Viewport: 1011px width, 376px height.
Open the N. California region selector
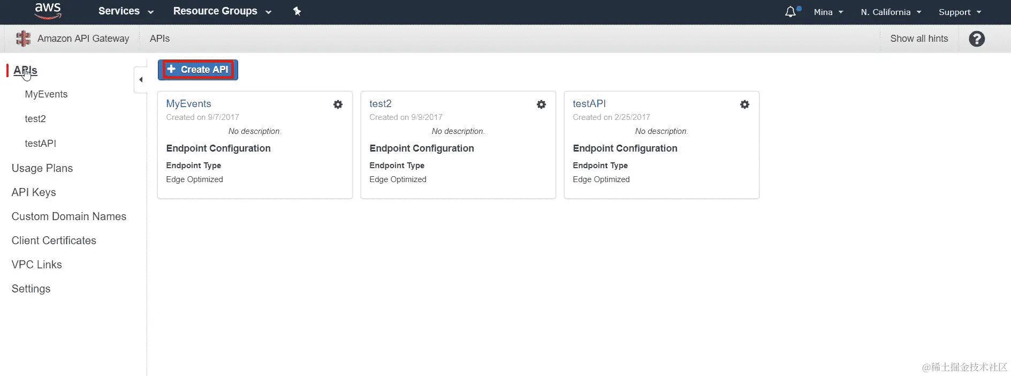(x=891, y=12)
